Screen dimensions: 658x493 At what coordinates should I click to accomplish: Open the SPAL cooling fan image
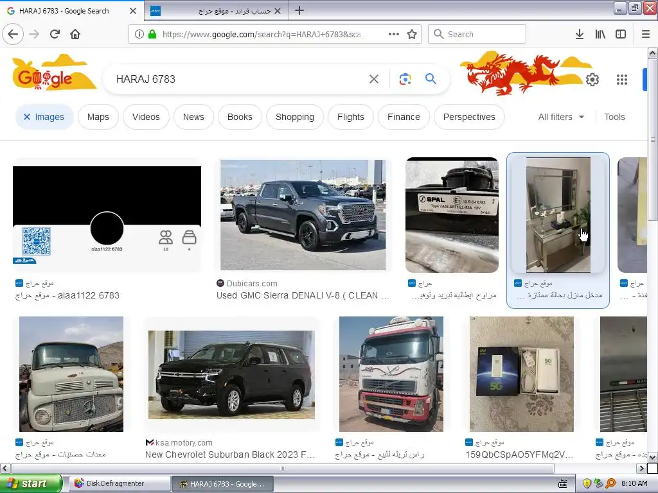point(452,214)
